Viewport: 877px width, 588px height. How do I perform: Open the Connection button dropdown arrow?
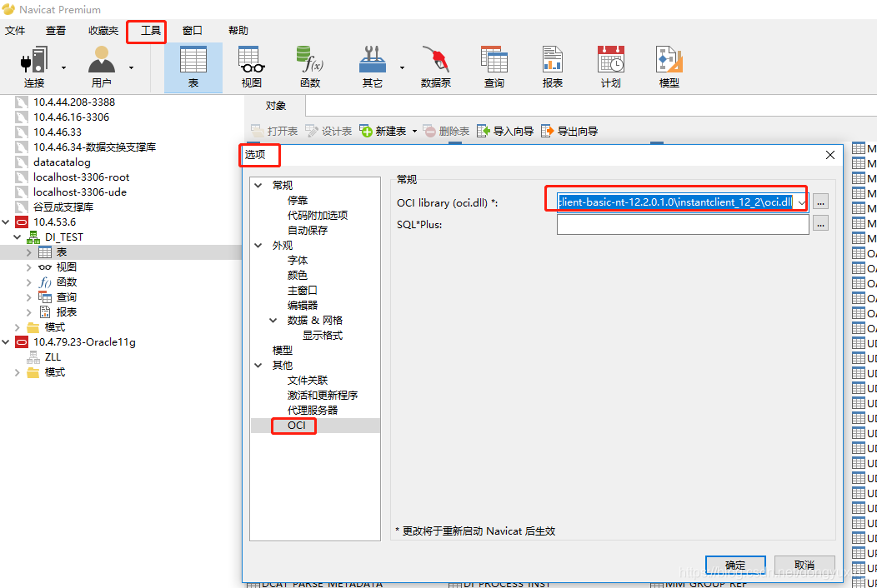coord(63,67)
